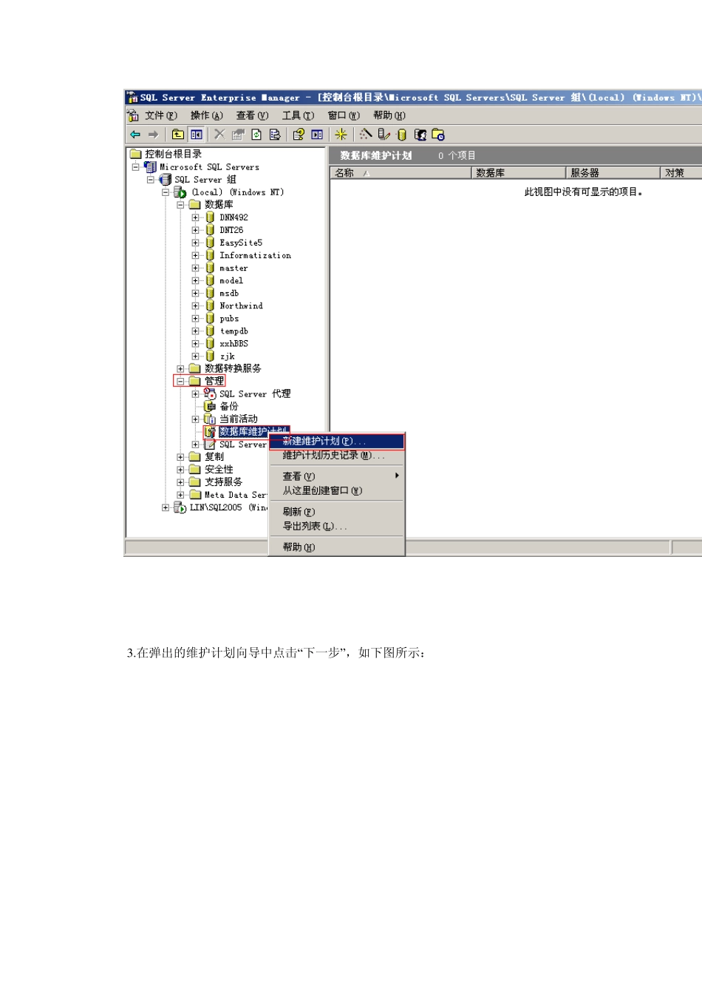Select the xxhBBS database label
Viewport: 702px width, 994px height.
234,344
